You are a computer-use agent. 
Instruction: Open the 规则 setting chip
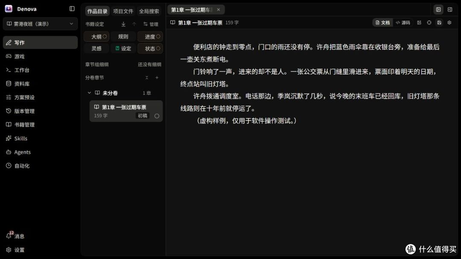(123, 36)
